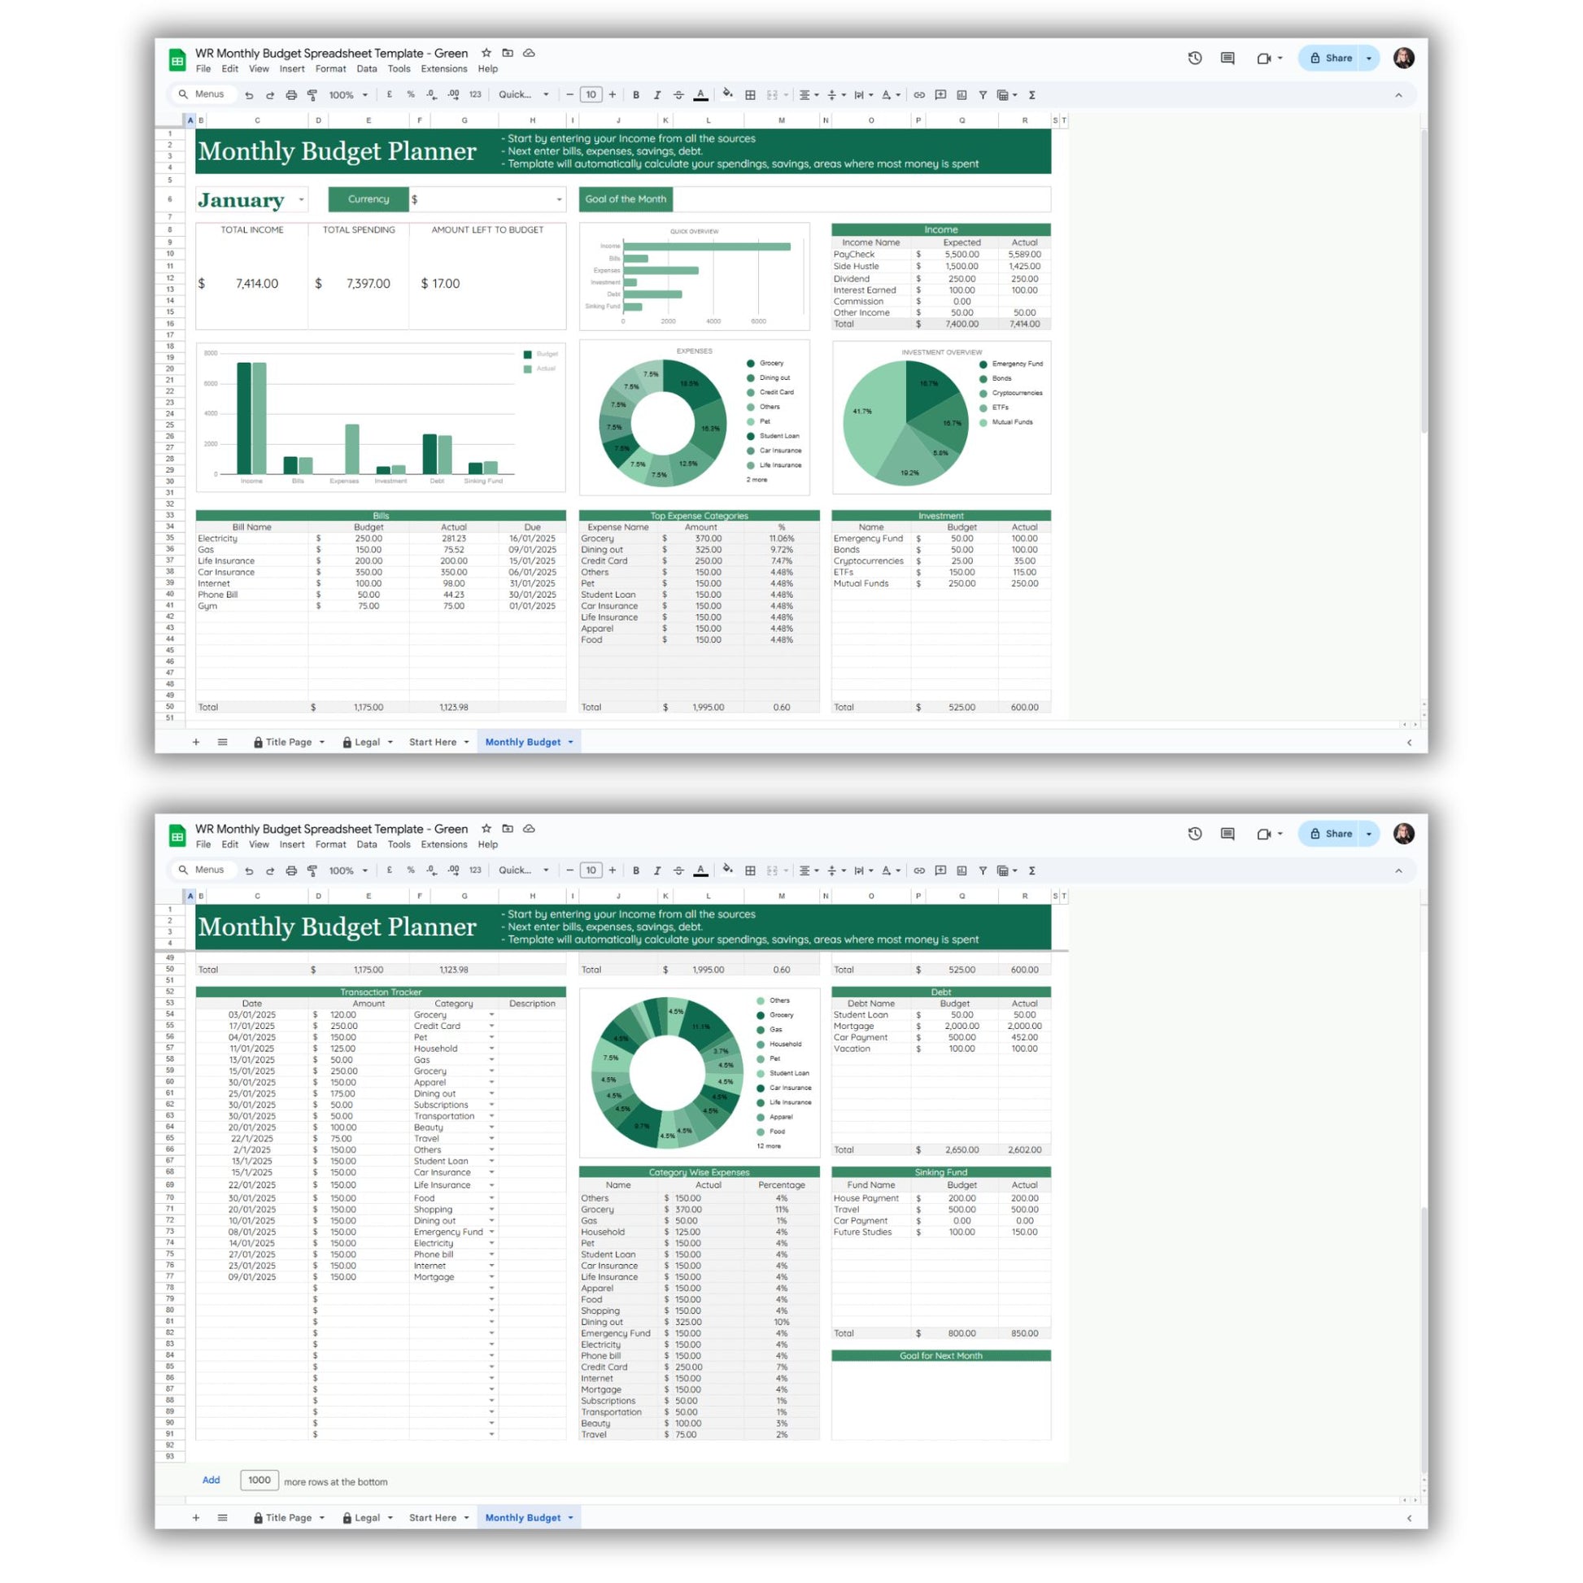Viewport: 1583px width, 1583px height.
Task: Click Insert chart icon in bottom window
Action: pos(962,871)
